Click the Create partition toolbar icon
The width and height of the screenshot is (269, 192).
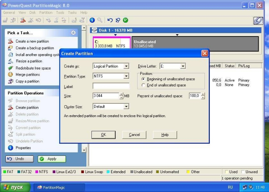23,20
